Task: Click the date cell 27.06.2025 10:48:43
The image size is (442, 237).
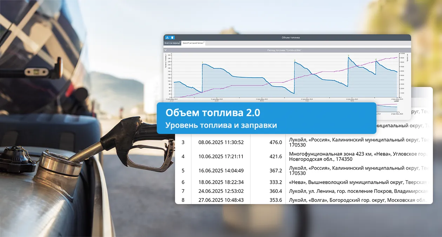Action: click(221, 200)
